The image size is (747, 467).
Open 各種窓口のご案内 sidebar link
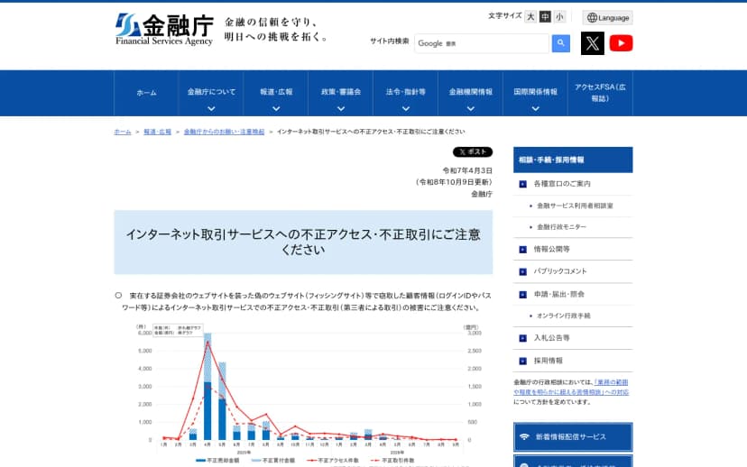point(562,184)
